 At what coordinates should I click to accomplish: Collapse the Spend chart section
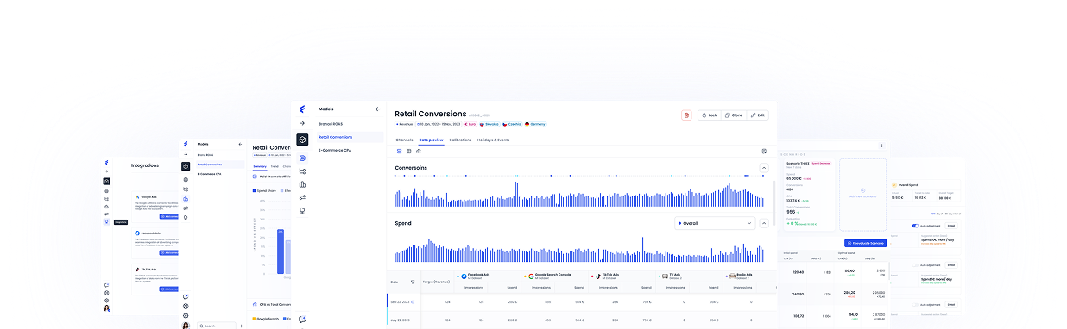point(764,223)
